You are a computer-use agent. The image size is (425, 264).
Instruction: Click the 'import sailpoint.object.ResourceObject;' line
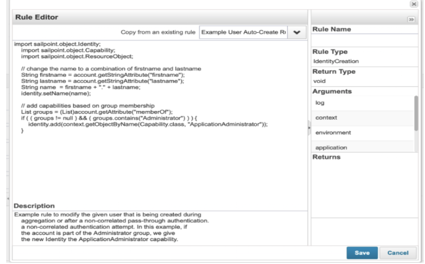pyautogui.click(x=77, y=56)
